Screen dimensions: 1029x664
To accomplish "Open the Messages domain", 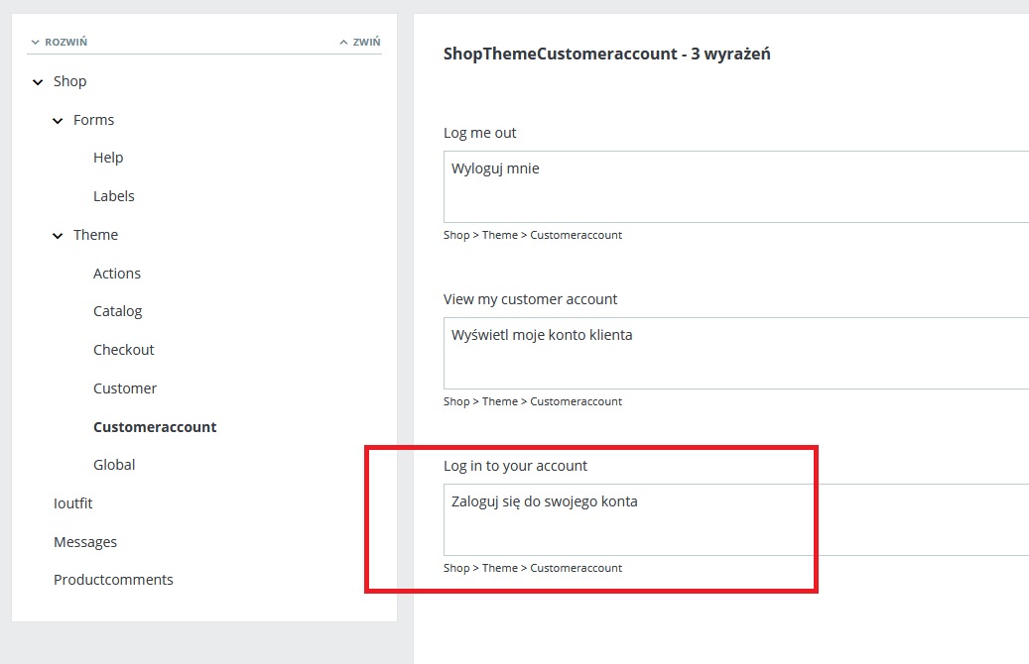I will [85, 542].
